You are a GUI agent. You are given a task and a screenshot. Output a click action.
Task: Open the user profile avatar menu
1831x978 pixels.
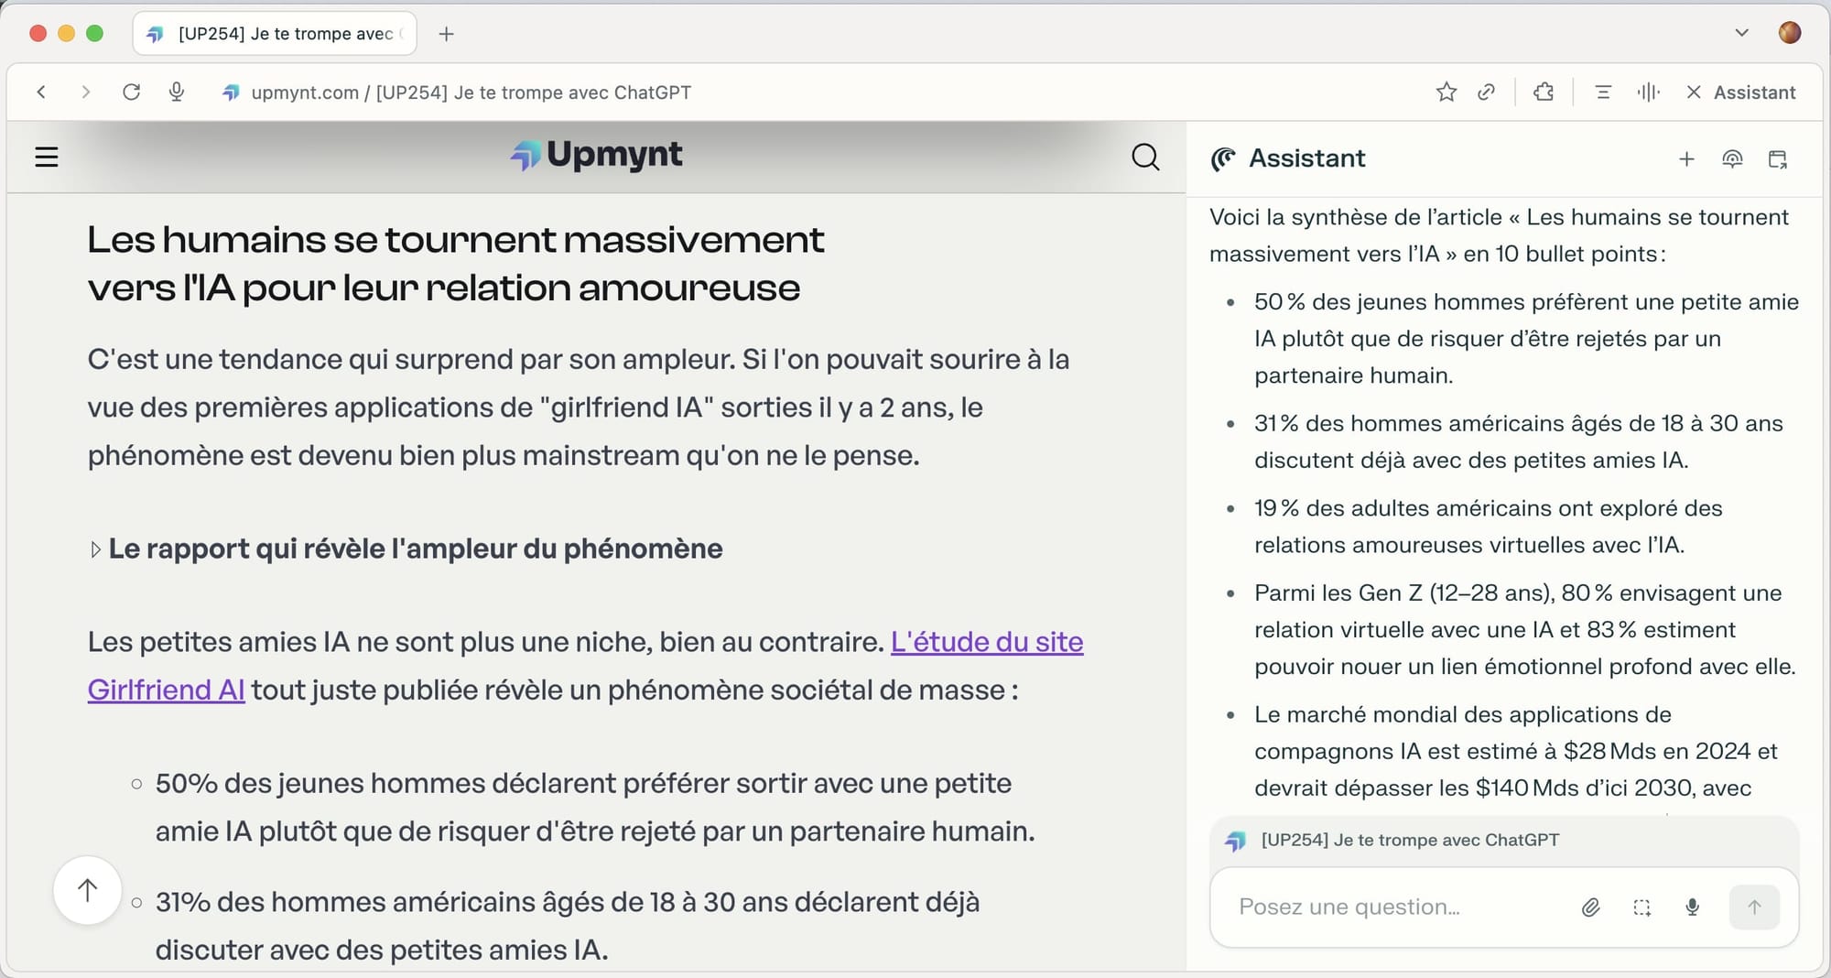1789,33
